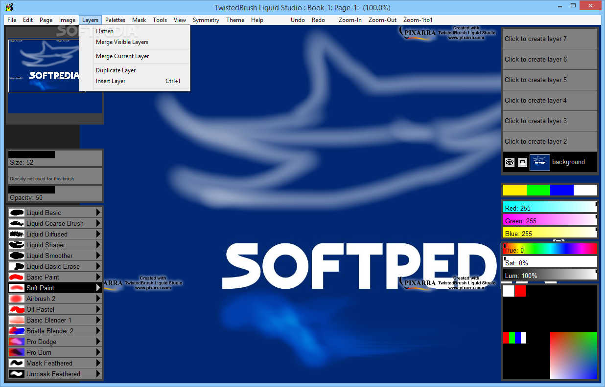Pick the yellow swatch in color strip

click(x=515, y=190)
